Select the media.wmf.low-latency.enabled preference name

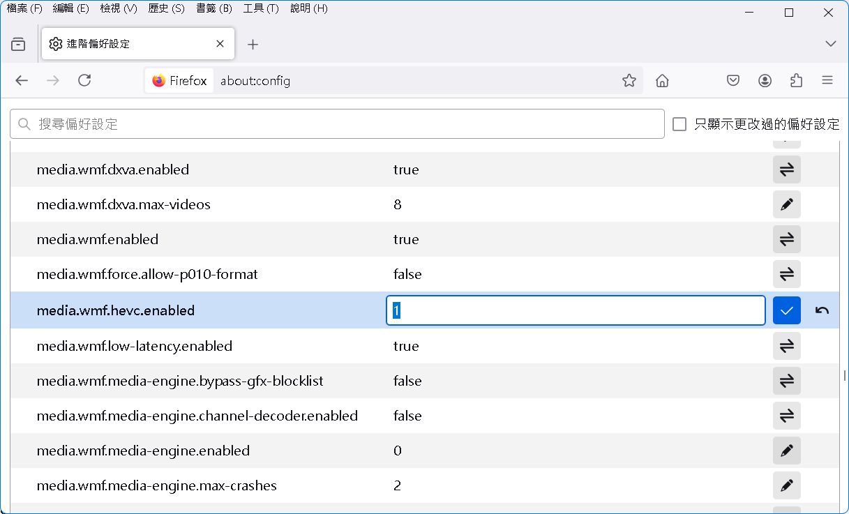(x=135, y=346)
